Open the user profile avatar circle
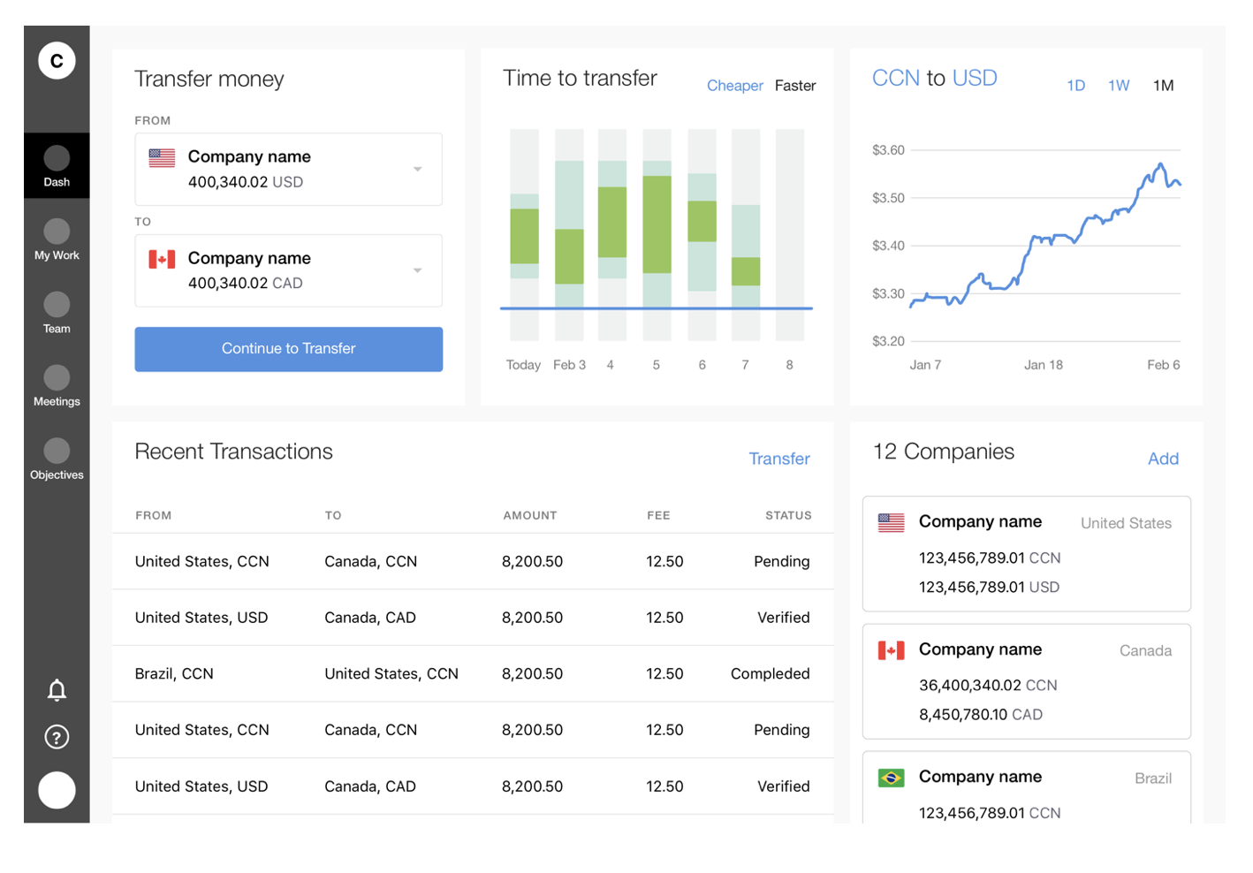 57,790
